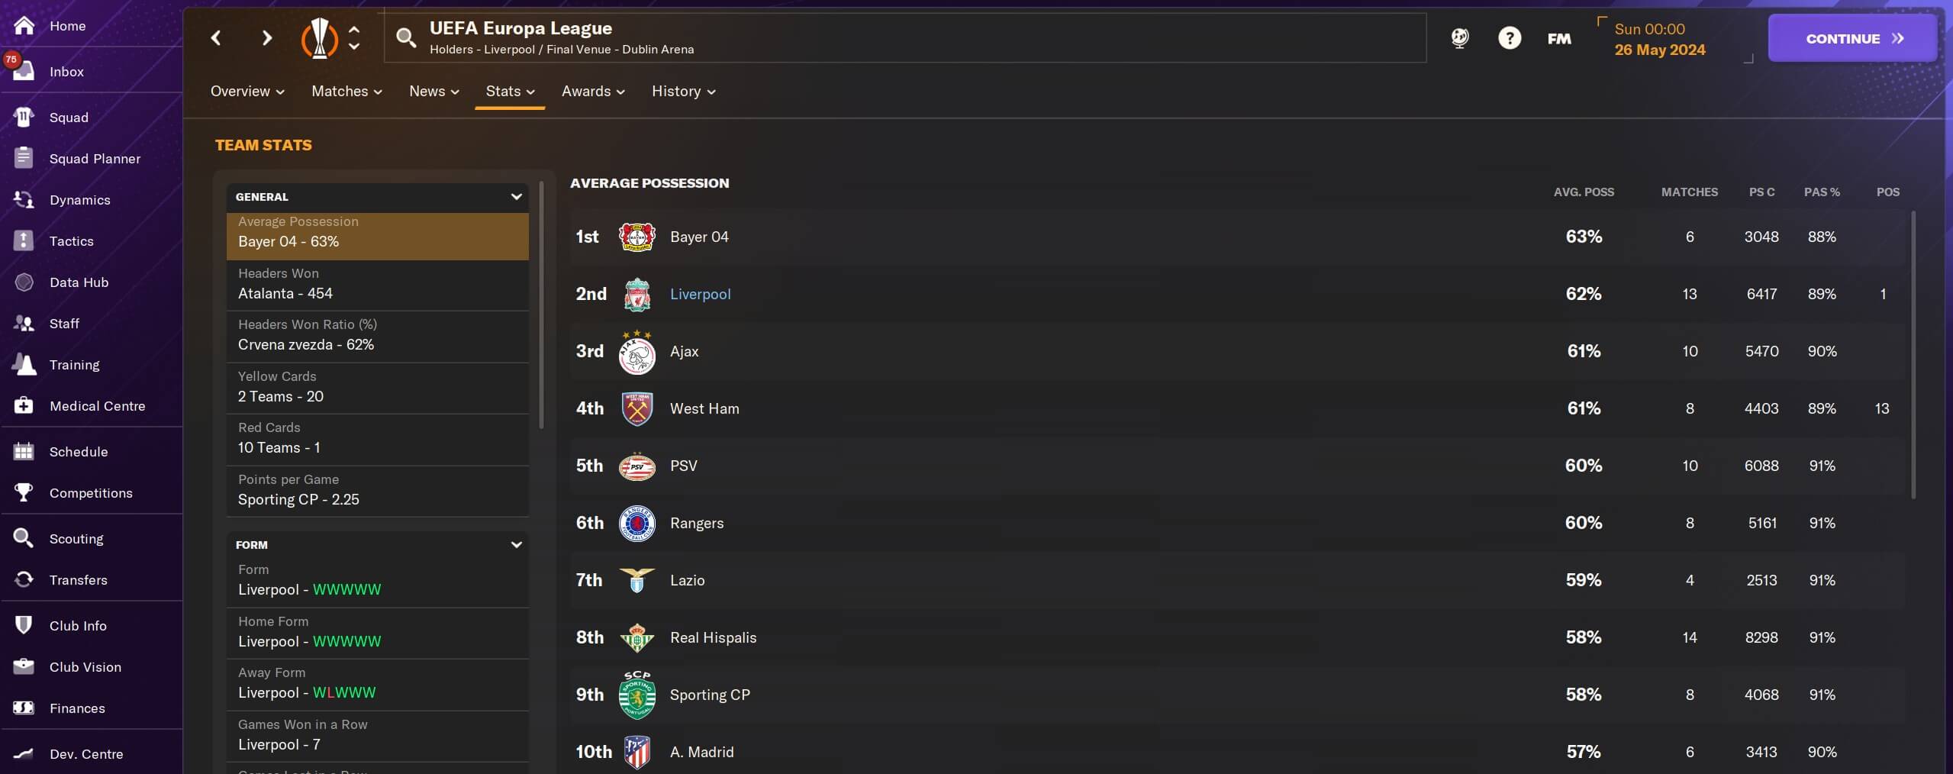Click the possession table scrollbar
The height and width of the screenshot is (774, 1953).
pyautogui.click(x=1913, y=355)
